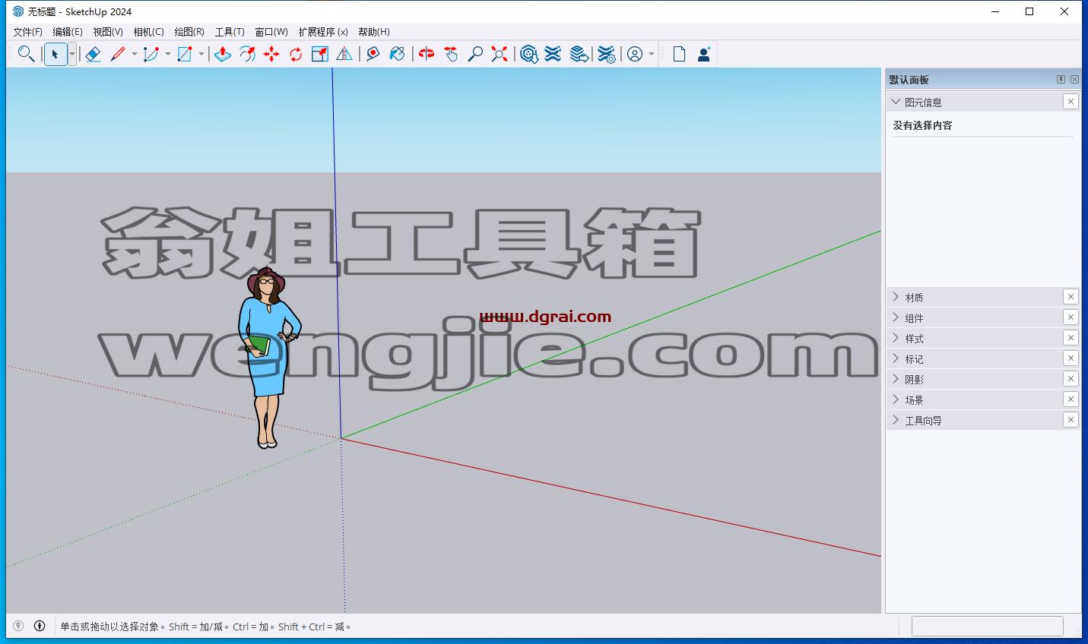Close the 组件 panel
Image resolution: width=1088 pixels, height=644 pixels.
pyautogui.click(x=1071, y=317)
